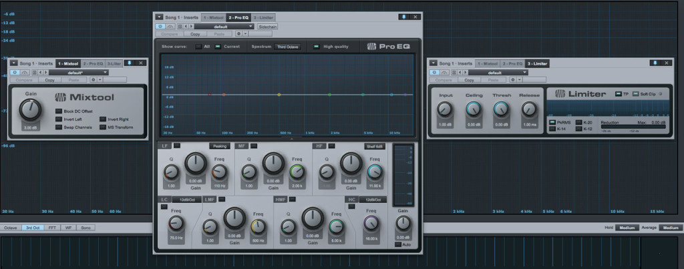Select the FFT analyzer mode tab
684x269 pixels.
coord(52,228)
